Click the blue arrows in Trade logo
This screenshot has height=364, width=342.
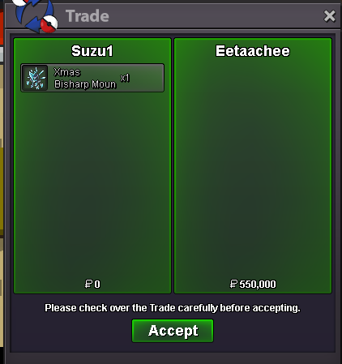32,14
